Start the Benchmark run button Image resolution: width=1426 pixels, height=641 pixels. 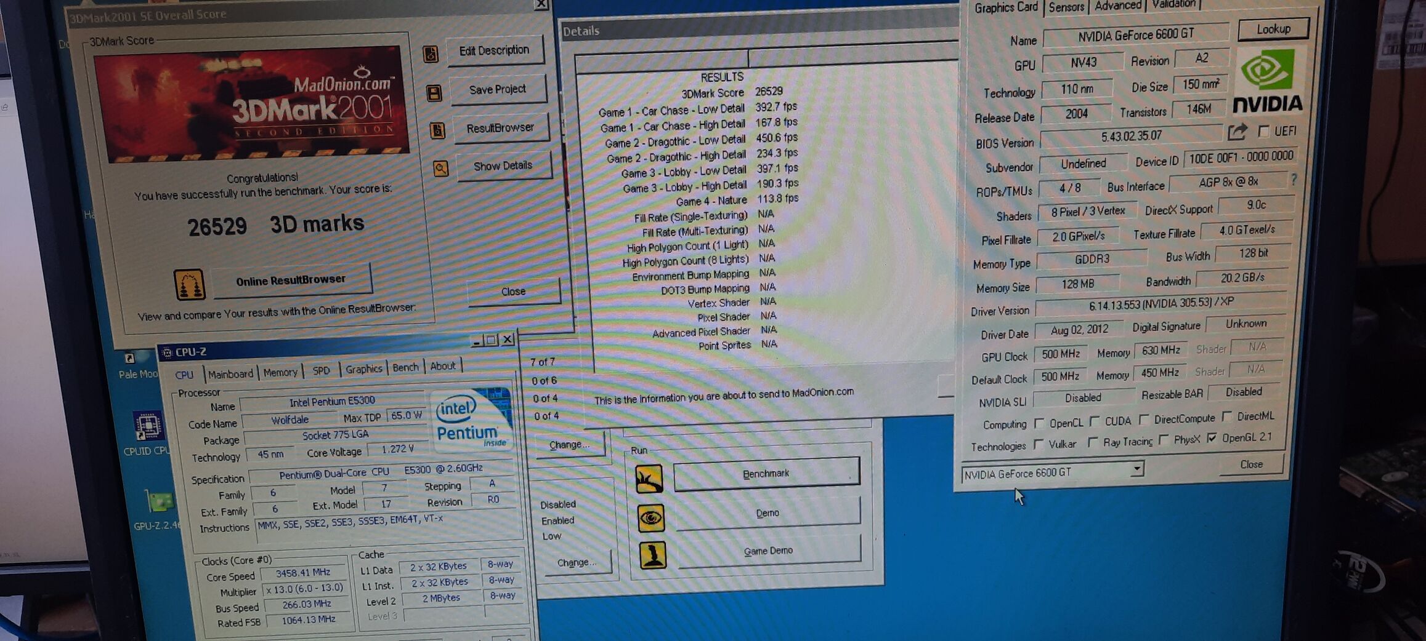pyautogui.click(x=766, y=474)
